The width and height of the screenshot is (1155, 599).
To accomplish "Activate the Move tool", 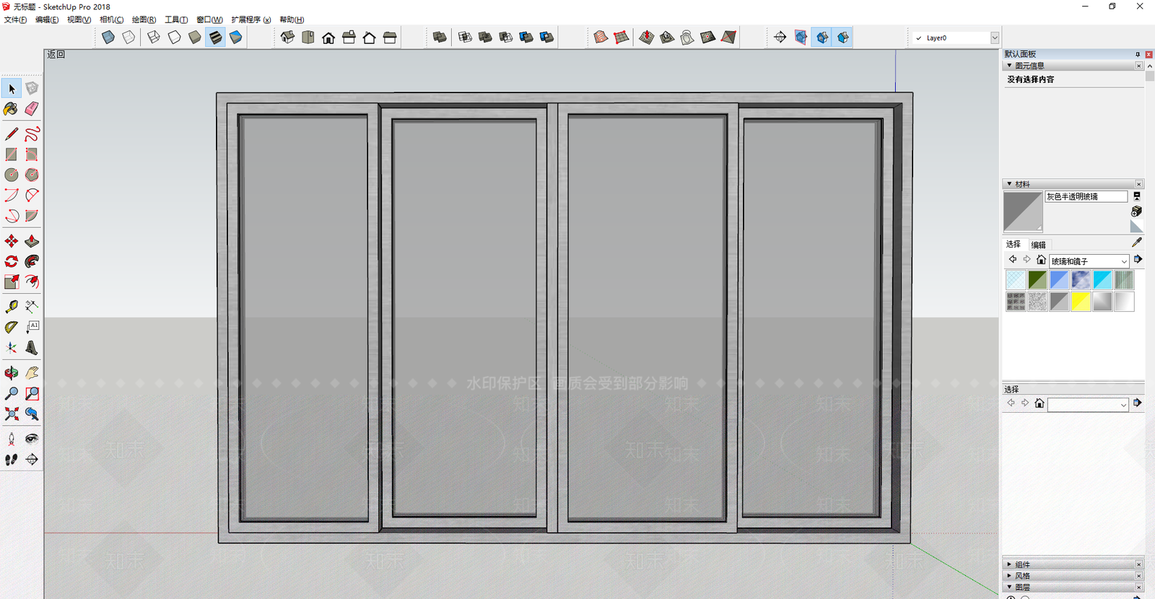I will point(12,241).
